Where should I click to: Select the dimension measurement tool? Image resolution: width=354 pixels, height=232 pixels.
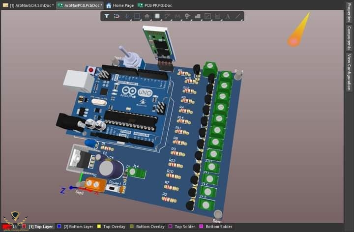point(218,16)
